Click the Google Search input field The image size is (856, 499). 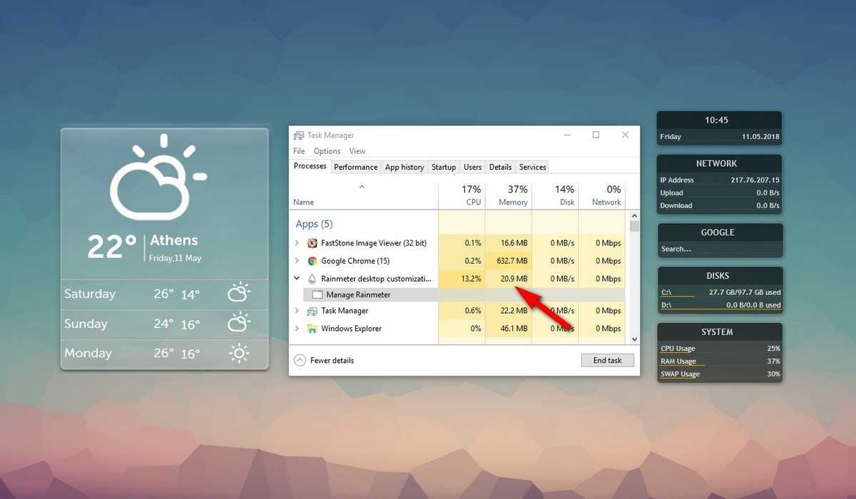click(719, 249)
